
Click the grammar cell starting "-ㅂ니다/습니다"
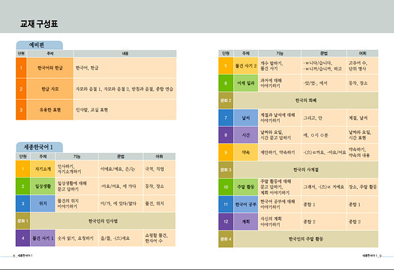(324, 66)
